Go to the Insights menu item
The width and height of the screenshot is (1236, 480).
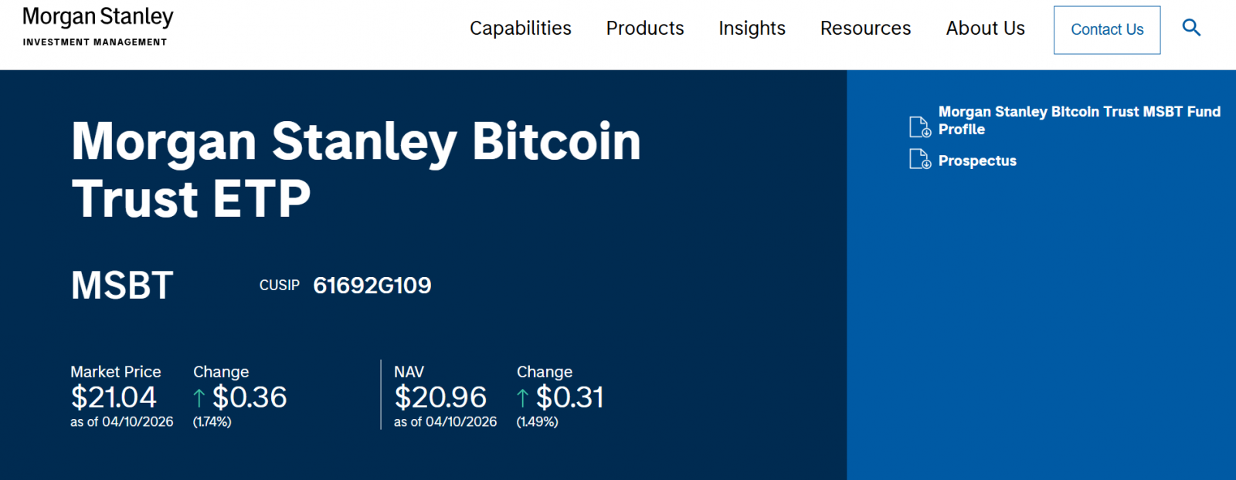[752, 29]
